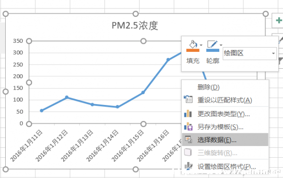Click the Outline pen icon
Screen dimensions: 283x178
[212, 44]
